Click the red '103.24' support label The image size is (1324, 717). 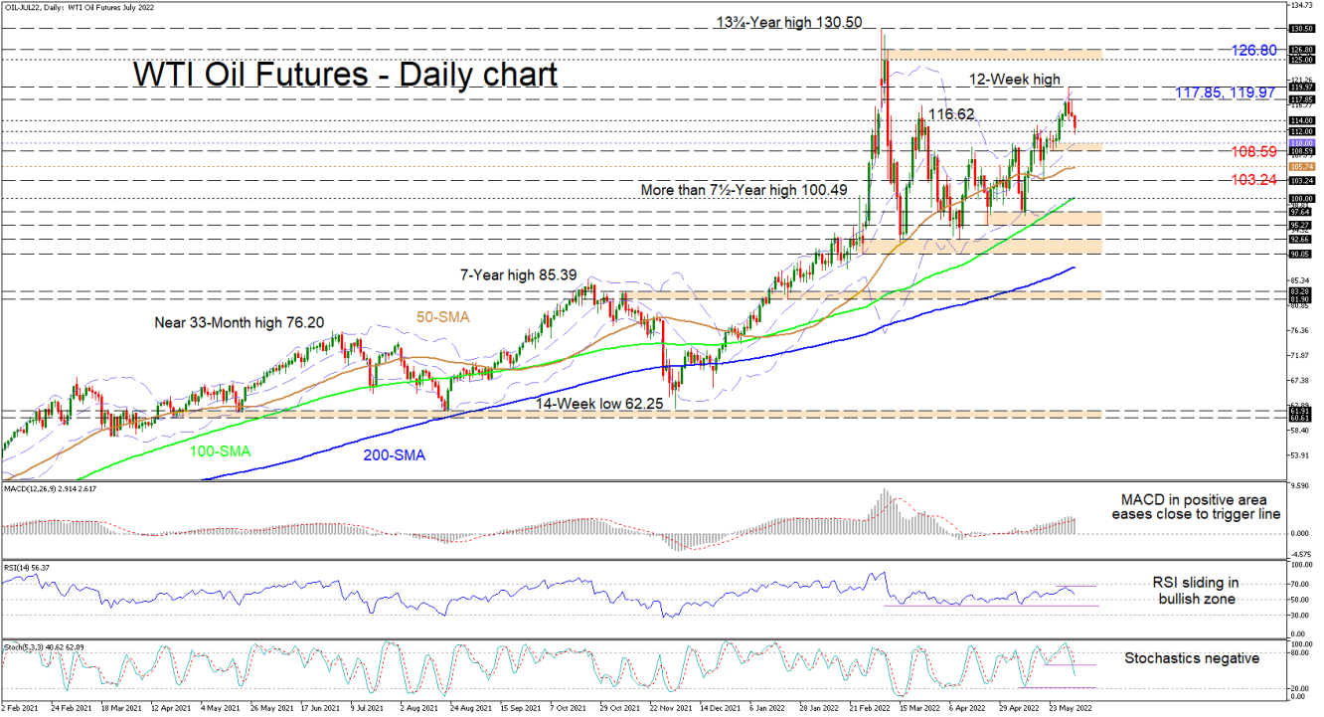[1253, 180]
